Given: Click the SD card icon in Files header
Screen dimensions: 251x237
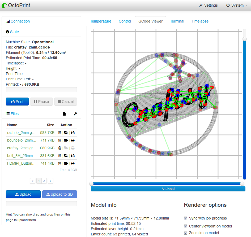Looking at the screenshot, I should [64, 114].
